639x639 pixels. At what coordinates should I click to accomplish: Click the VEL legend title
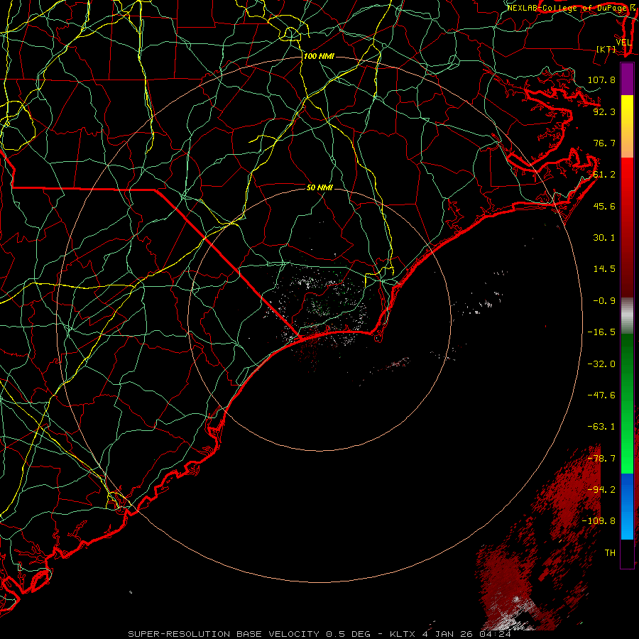pos(623,43)
